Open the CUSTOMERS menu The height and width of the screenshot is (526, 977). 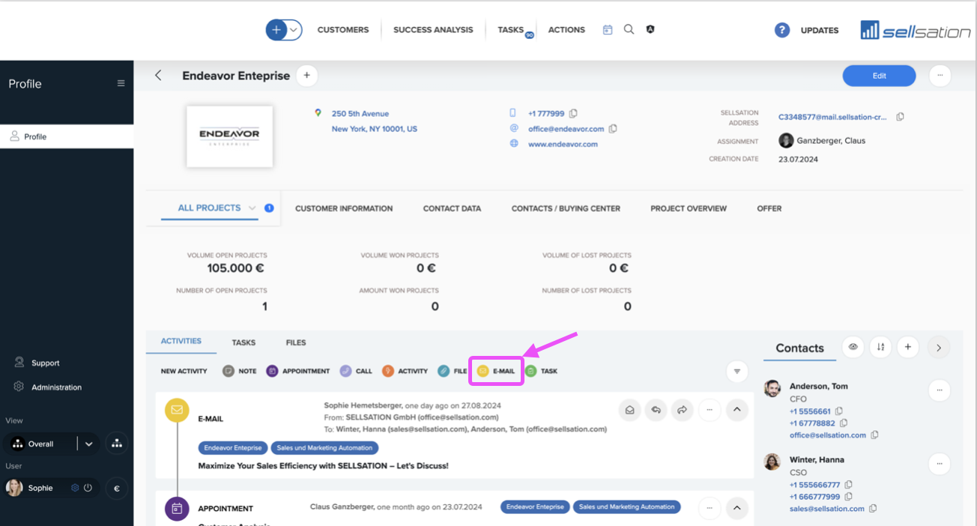343,30
